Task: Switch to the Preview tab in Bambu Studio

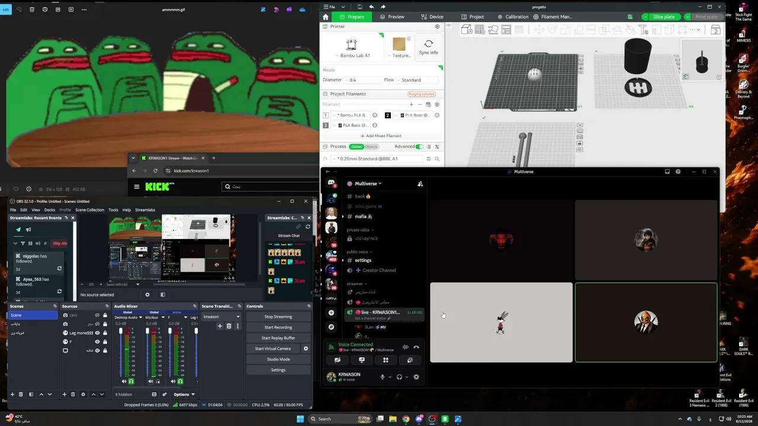Action: [392, 17]
